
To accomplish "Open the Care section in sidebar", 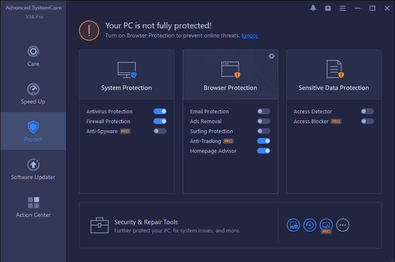I will [x=33, y=55].
